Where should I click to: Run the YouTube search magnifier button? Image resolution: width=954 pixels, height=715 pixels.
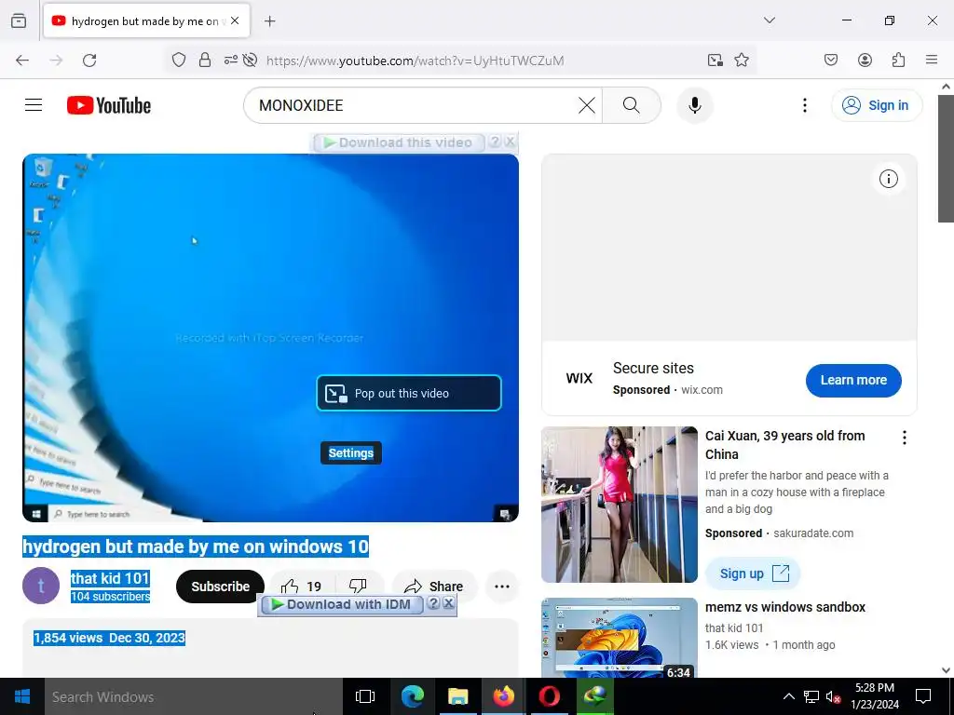(x=632, y=105)
